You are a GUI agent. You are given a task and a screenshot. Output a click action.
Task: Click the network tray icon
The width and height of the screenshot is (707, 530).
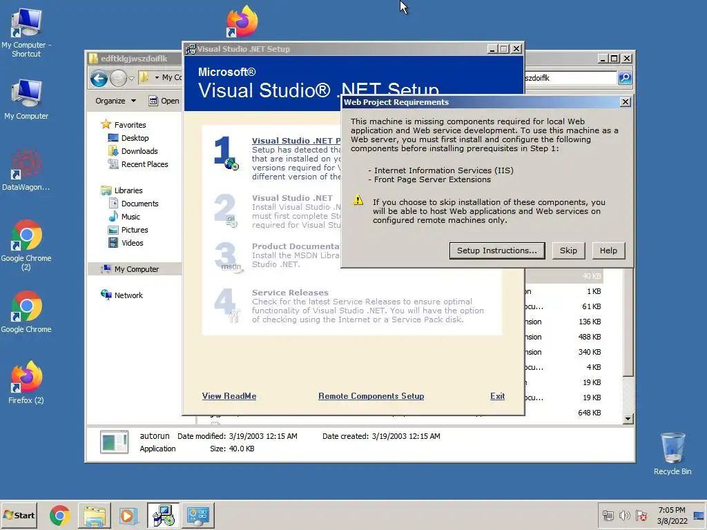(608, 515)
